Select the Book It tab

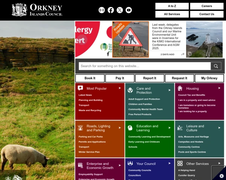(90, 78)
